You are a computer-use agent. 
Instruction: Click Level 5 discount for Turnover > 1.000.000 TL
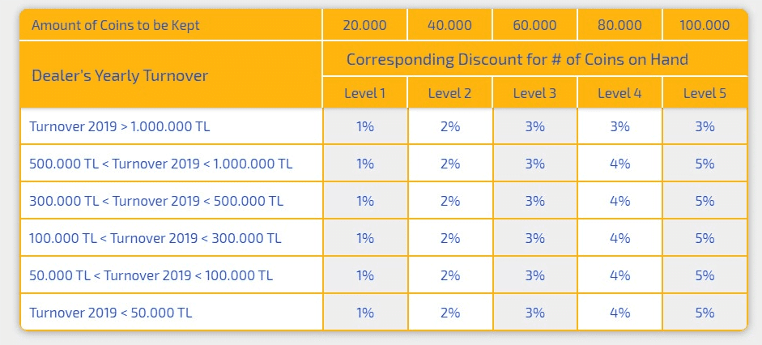point(705,126)
